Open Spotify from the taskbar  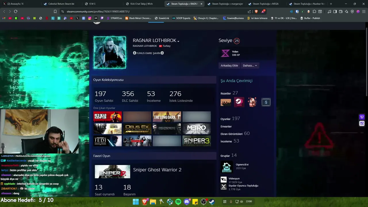(x=178, y=202)
